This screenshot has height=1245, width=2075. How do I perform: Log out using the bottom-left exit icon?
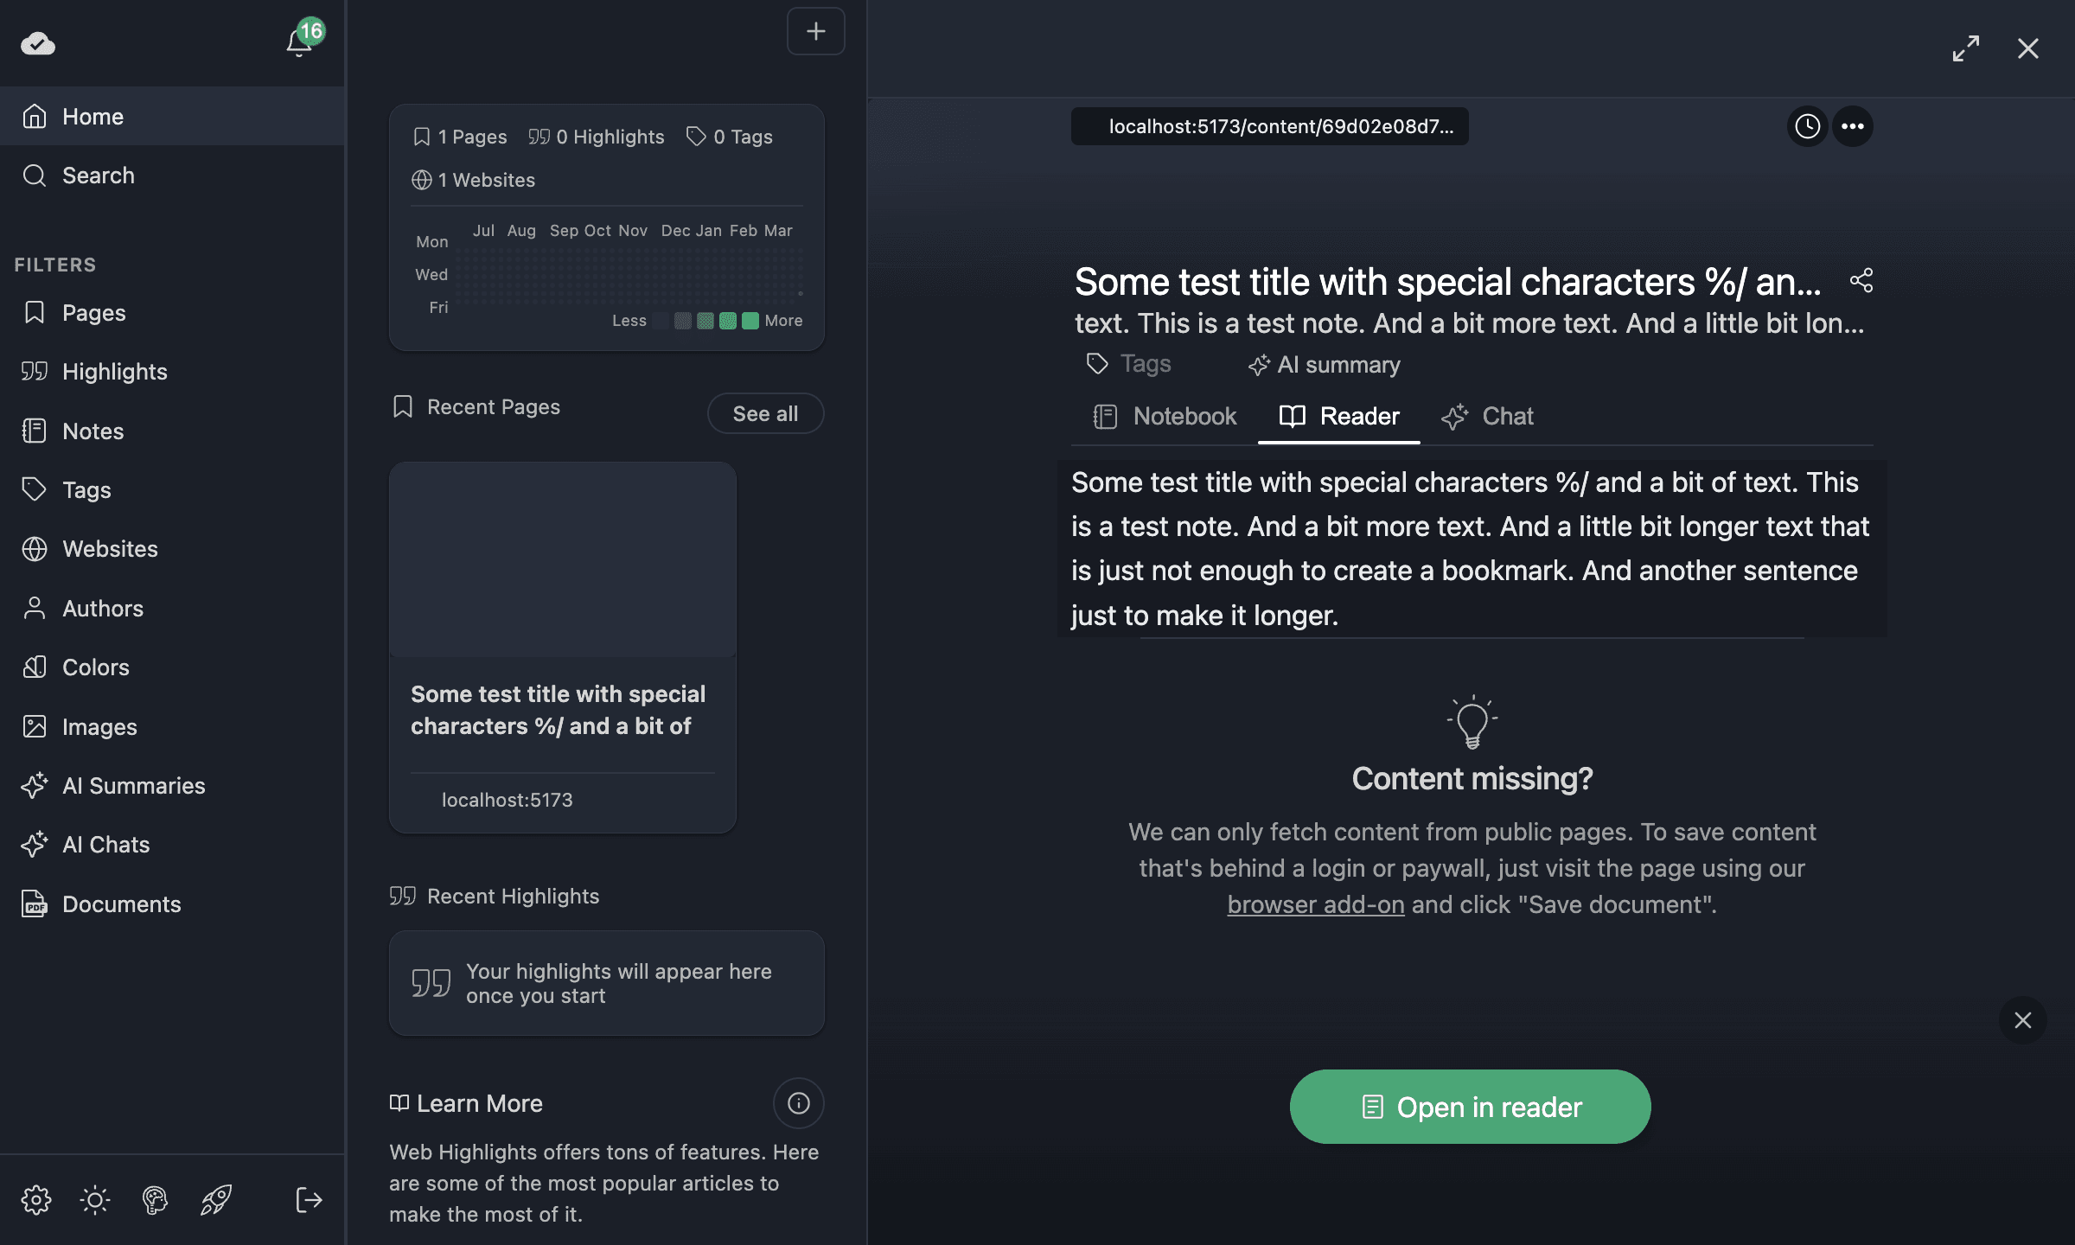pos(308,1200)
